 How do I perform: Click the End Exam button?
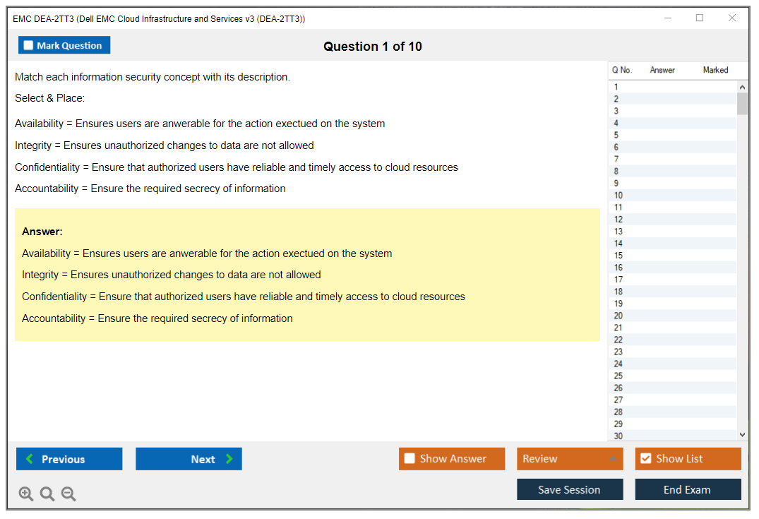688,489
